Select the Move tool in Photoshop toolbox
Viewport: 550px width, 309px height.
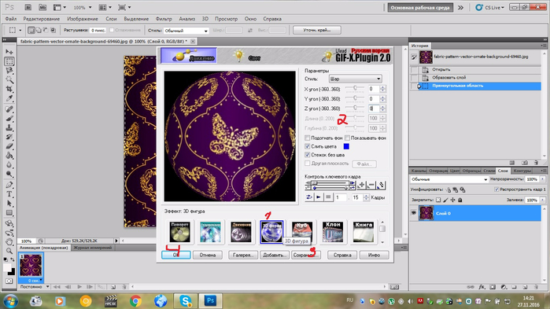pos(9,52)
